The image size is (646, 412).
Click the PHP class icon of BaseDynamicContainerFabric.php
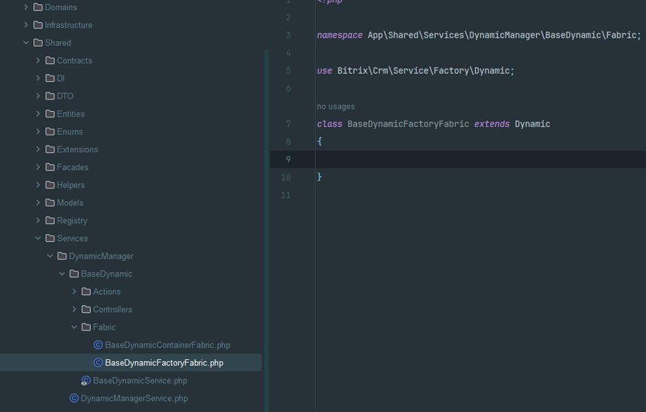point(98,345)
